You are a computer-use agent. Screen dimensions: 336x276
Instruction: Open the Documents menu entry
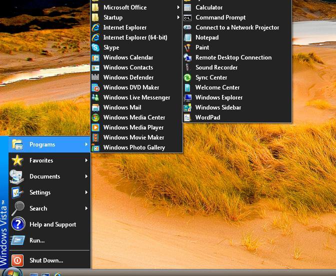49,176
